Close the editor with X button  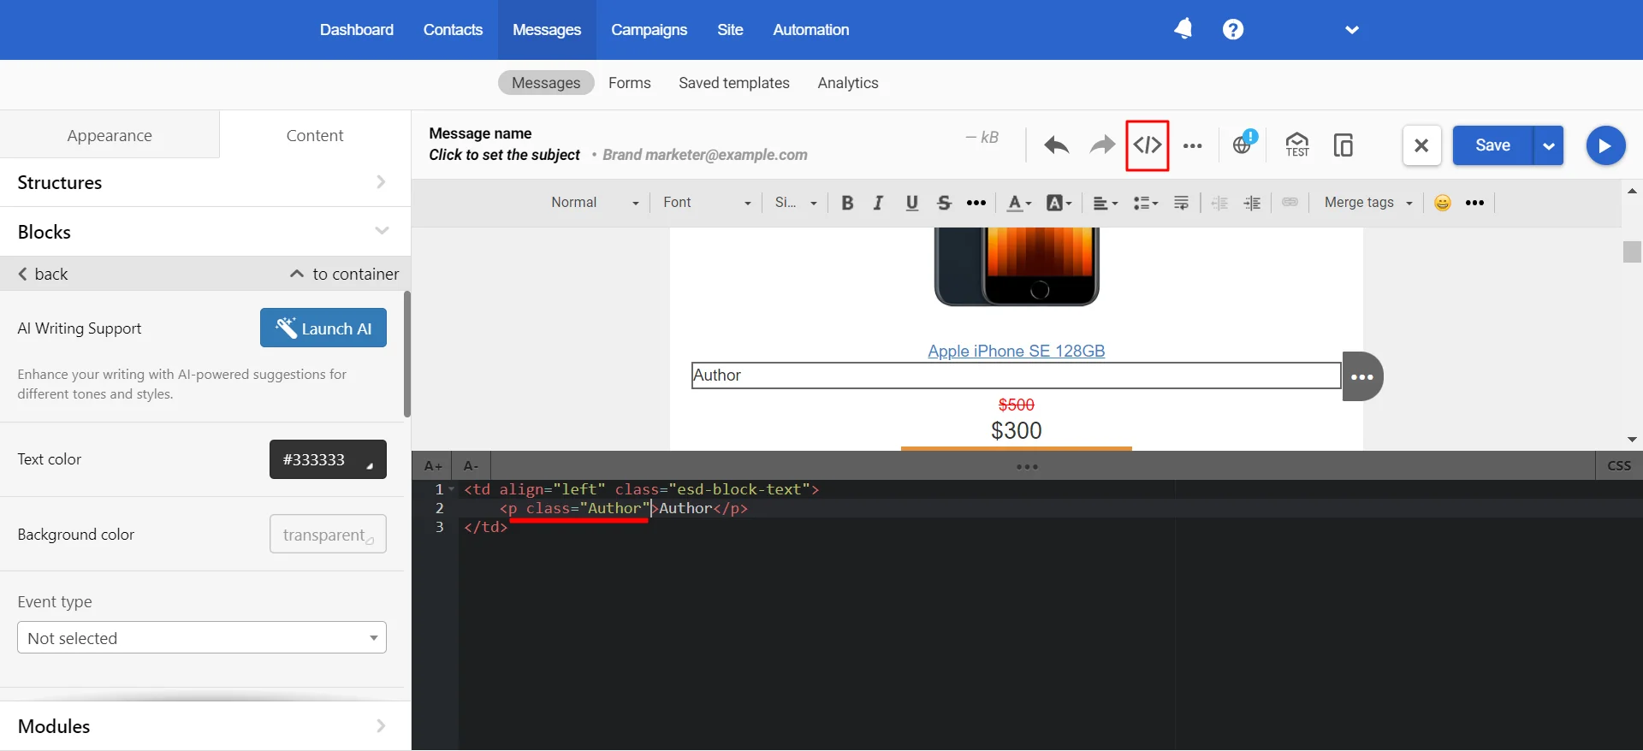(1421, 145)
